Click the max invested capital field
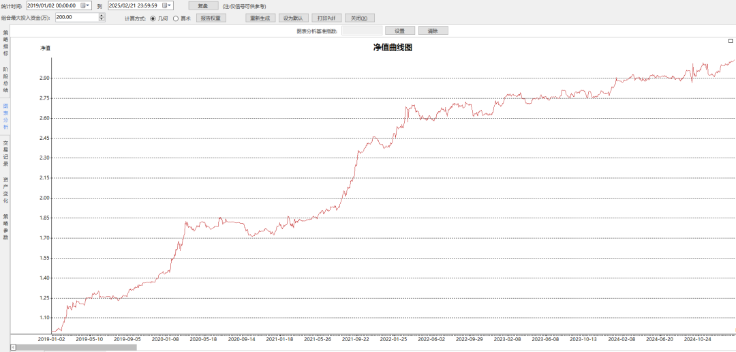Viewport: 736px width, 352px height. click(x=76, y=18)
